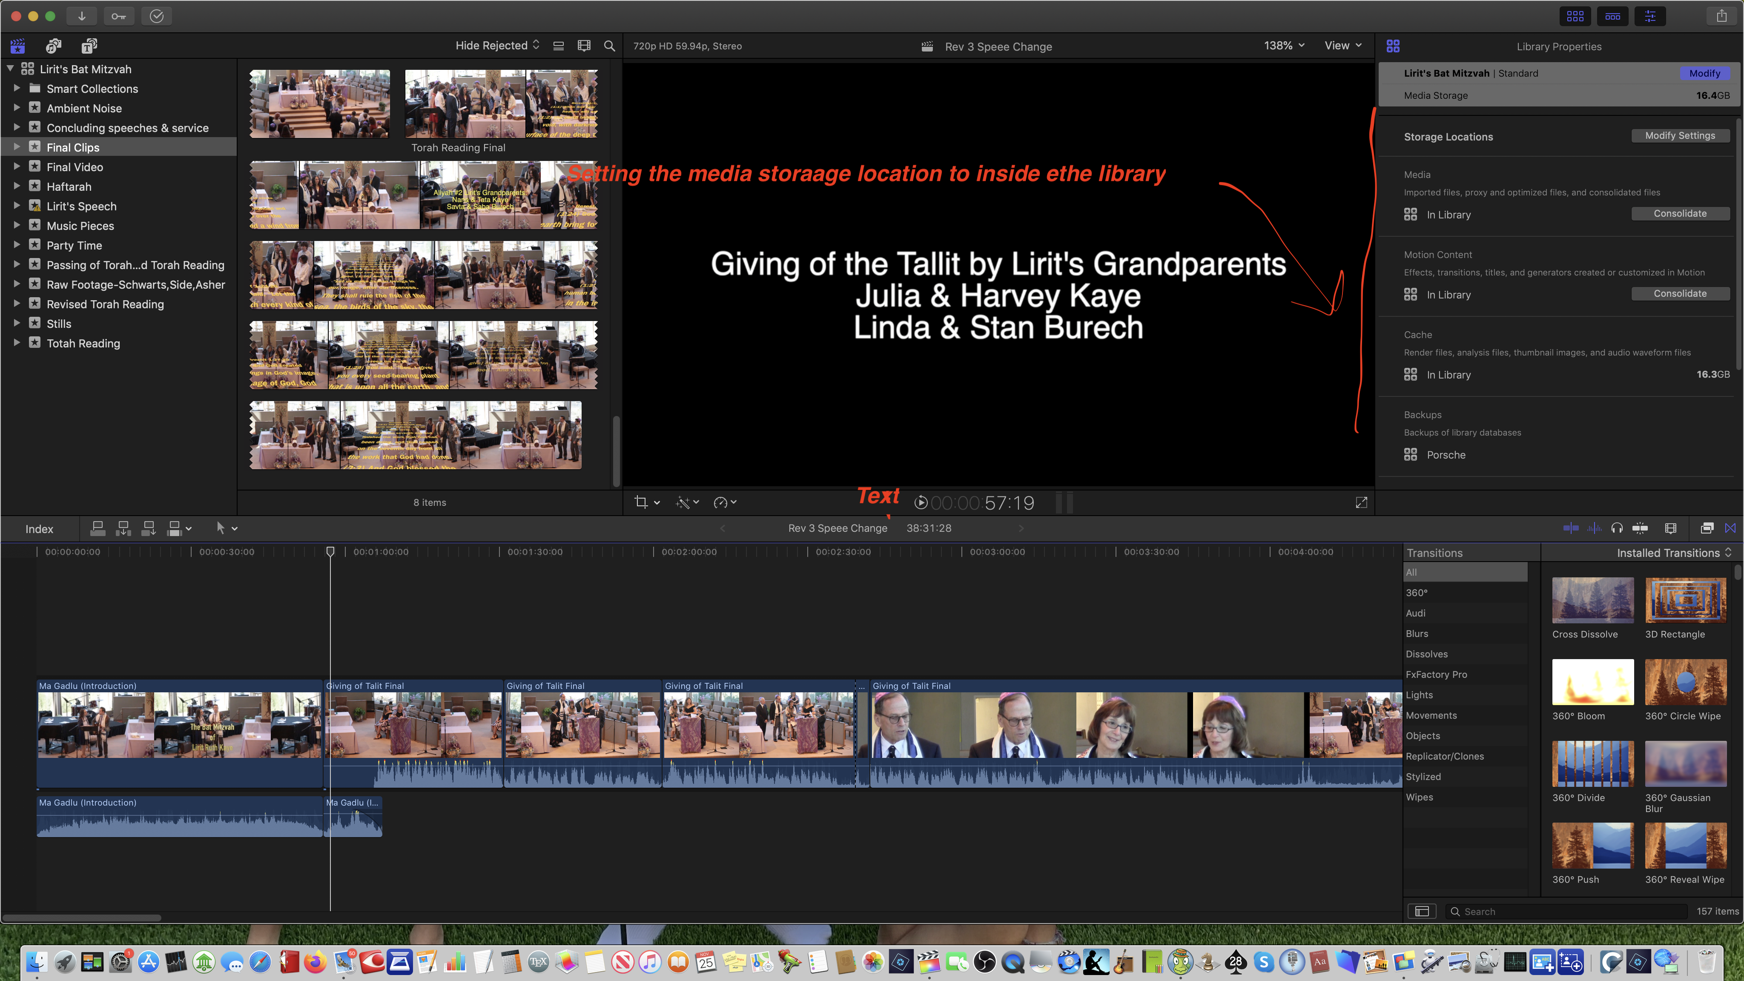Screen dimensions: 1744x981
Task: Open the 138% zoom dropdown
Action: click(1284, 46)
